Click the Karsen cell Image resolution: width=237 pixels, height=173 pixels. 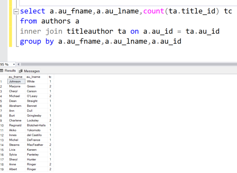coord(36,150)
